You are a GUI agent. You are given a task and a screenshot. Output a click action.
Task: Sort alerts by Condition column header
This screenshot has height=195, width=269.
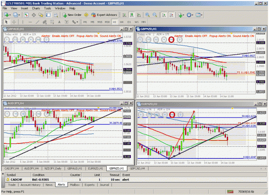[46, 175]
